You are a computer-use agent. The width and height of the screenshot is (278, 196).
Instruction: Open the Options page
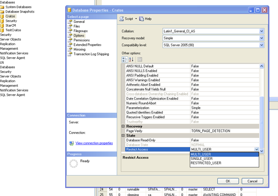click(79, 36)
